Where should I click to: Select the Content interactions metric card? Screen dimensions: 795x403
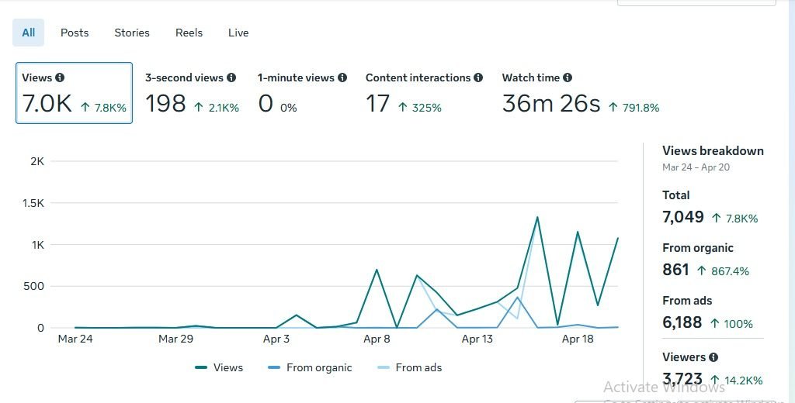pyautogui.click(x=424, y=93)
